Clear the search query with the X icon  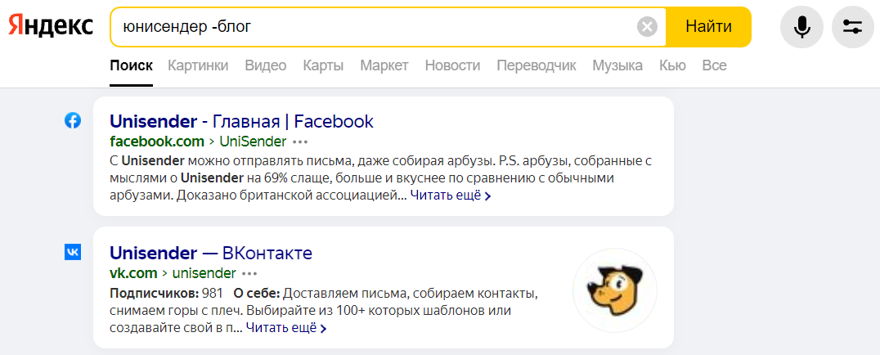[647, 26]
